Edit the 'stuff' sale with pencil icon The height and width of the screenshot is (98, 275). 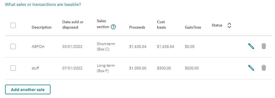point(251,68)
